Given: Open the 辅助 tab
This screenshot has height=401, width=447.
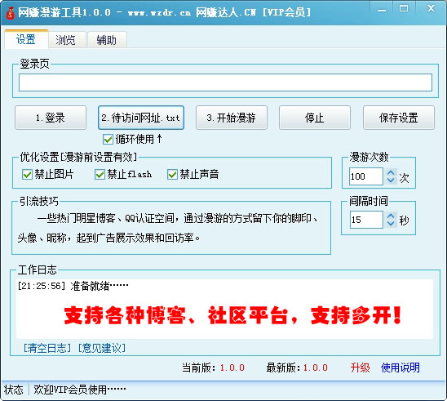Looking at the screenshot, I should pos(106,40).
